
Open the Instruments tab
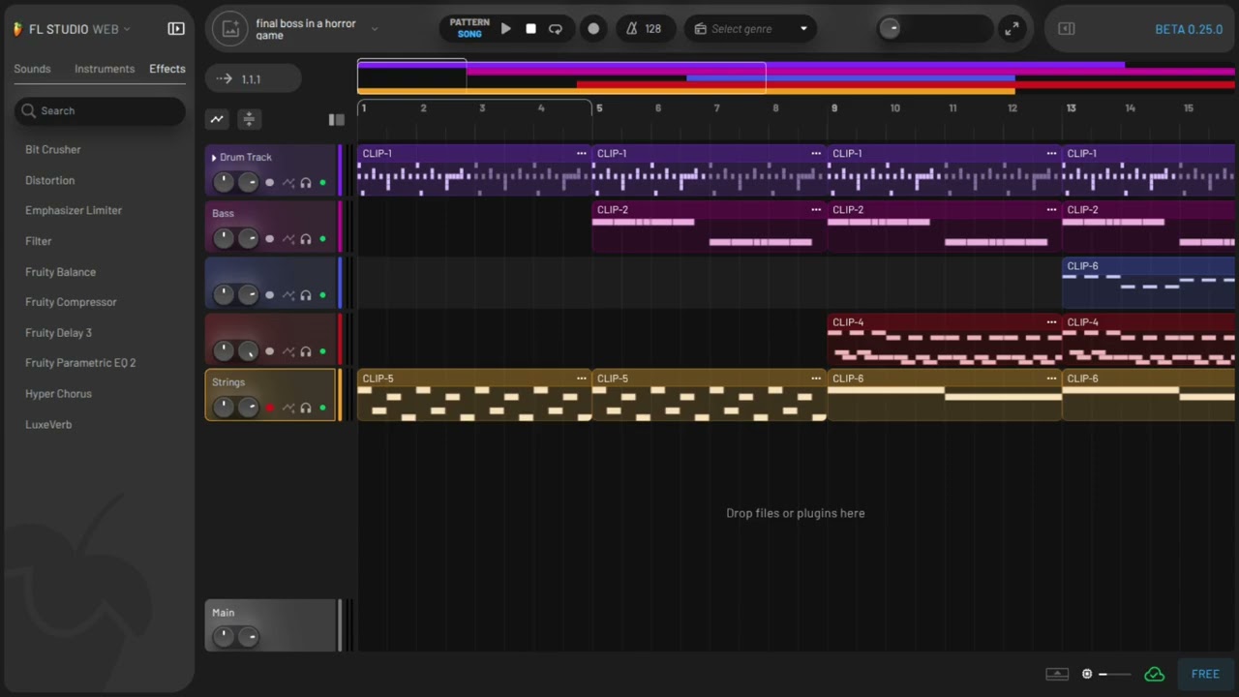point(105,69)
